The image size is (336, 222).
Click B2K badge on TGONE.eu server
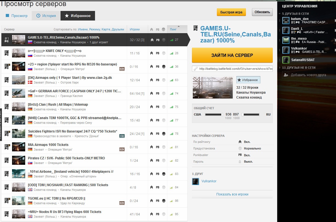122,203
